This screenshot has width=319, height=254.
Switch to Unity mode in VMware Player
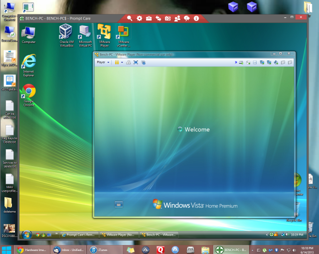[143, 62]
